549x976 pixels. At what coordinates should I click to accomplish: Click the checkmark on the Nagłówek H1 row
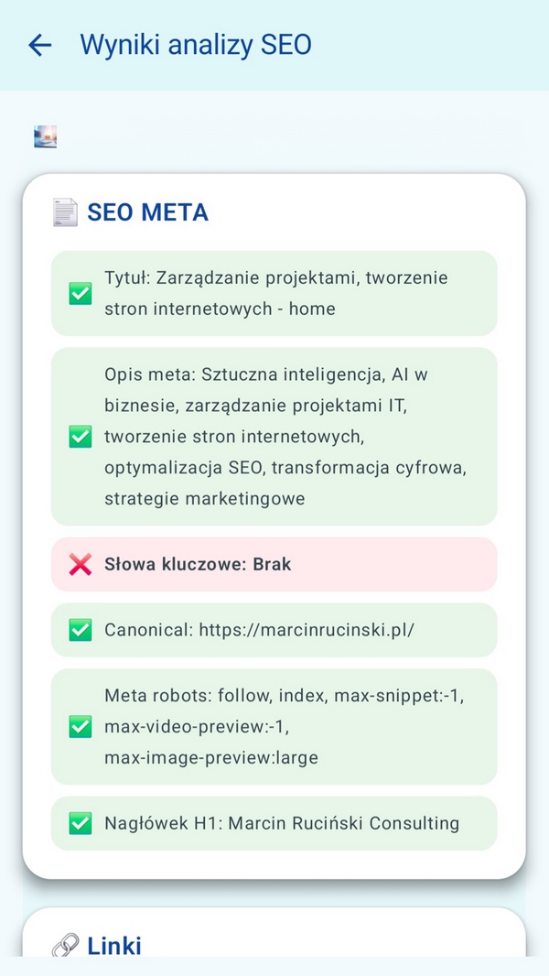tap(80, 823)
